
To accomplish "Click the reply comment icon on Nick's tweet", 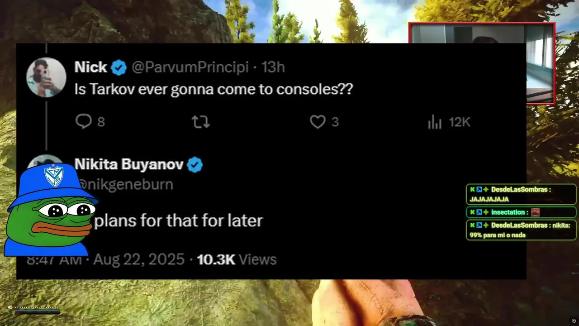I will [84, 121].
